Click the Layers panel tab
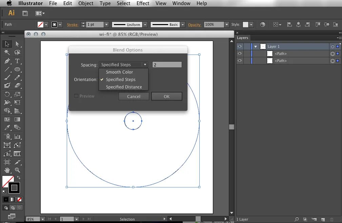 coord(243,38)
